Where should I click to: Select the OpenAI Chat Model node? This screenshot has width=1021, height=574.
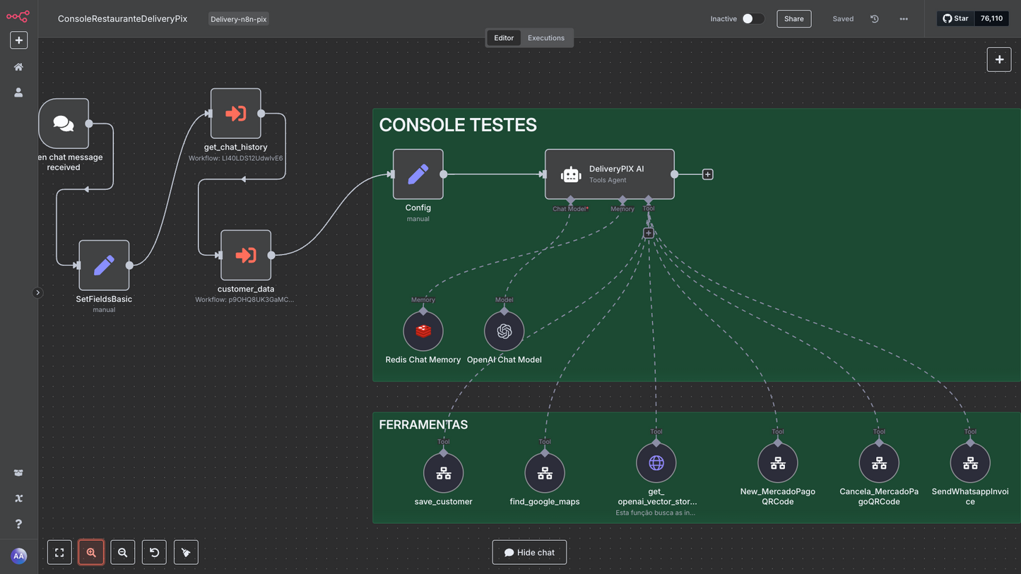pyautogui.click(x=504, y=331)
